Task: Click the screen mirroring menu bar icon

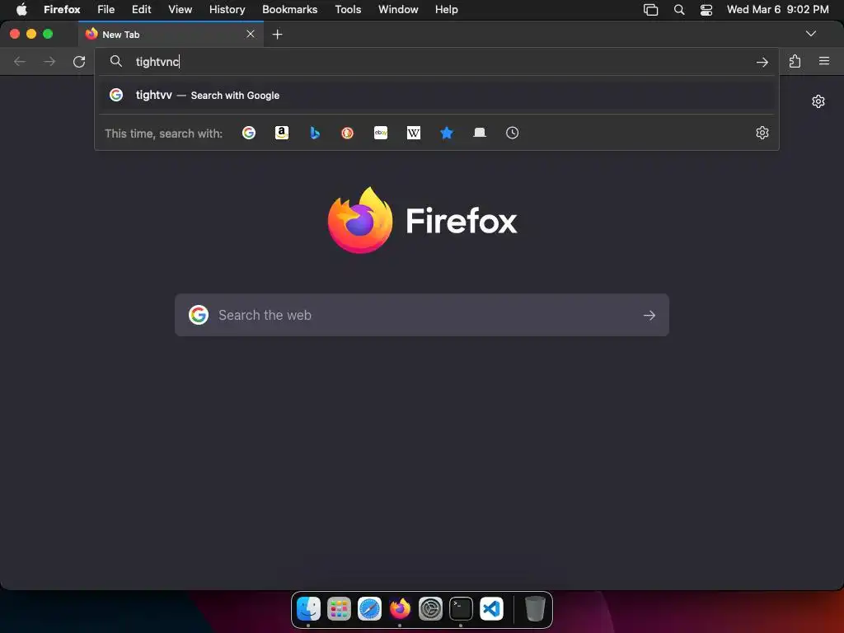Action: [x=651, y=10]
